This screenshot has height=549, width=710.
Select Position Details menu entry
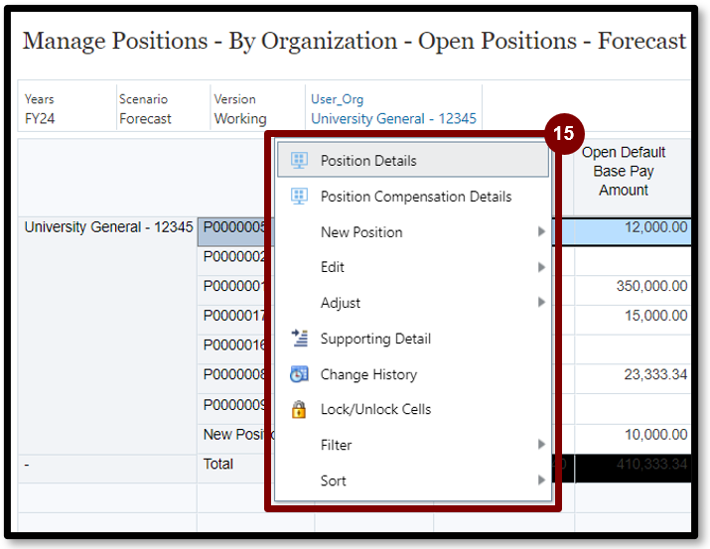click(368, 161)
